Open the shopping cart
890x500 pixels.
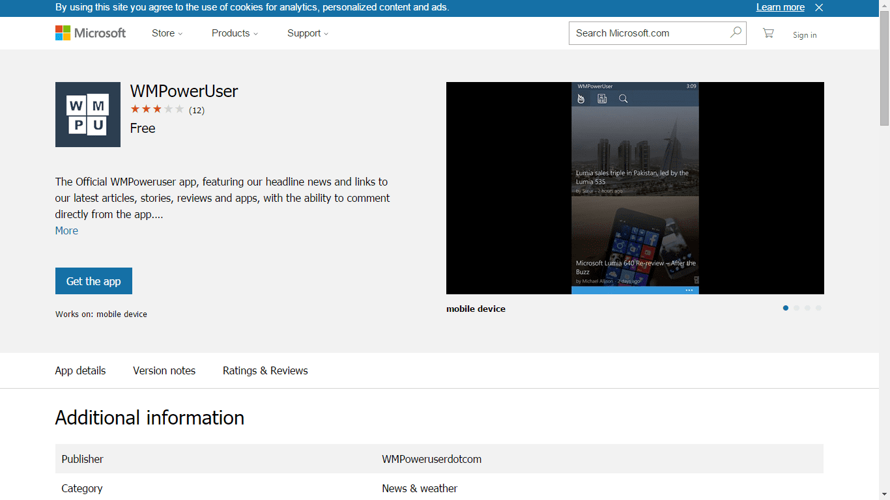[x=768, y=33]
